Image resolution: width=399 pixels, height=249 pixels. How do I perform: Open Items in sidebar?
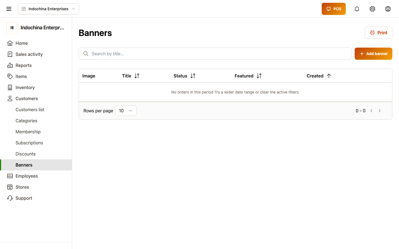tap(36, 76)
